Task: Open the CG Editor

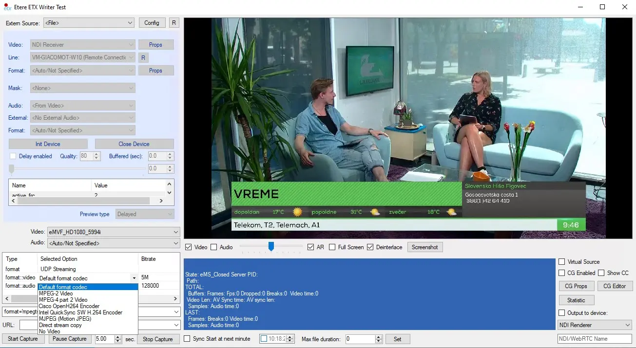Action: coord(615,286)
